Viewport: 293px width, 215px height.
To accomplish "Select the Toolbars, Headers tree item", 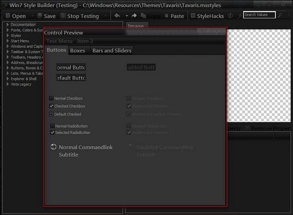I will point(27,57).
